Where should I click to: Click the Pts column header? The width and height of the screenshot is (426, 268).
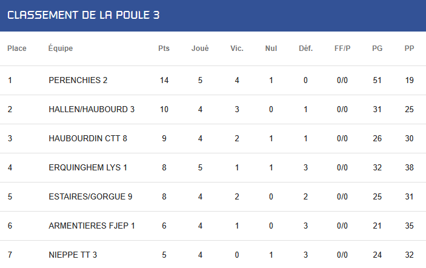click(x=164, y=49)
